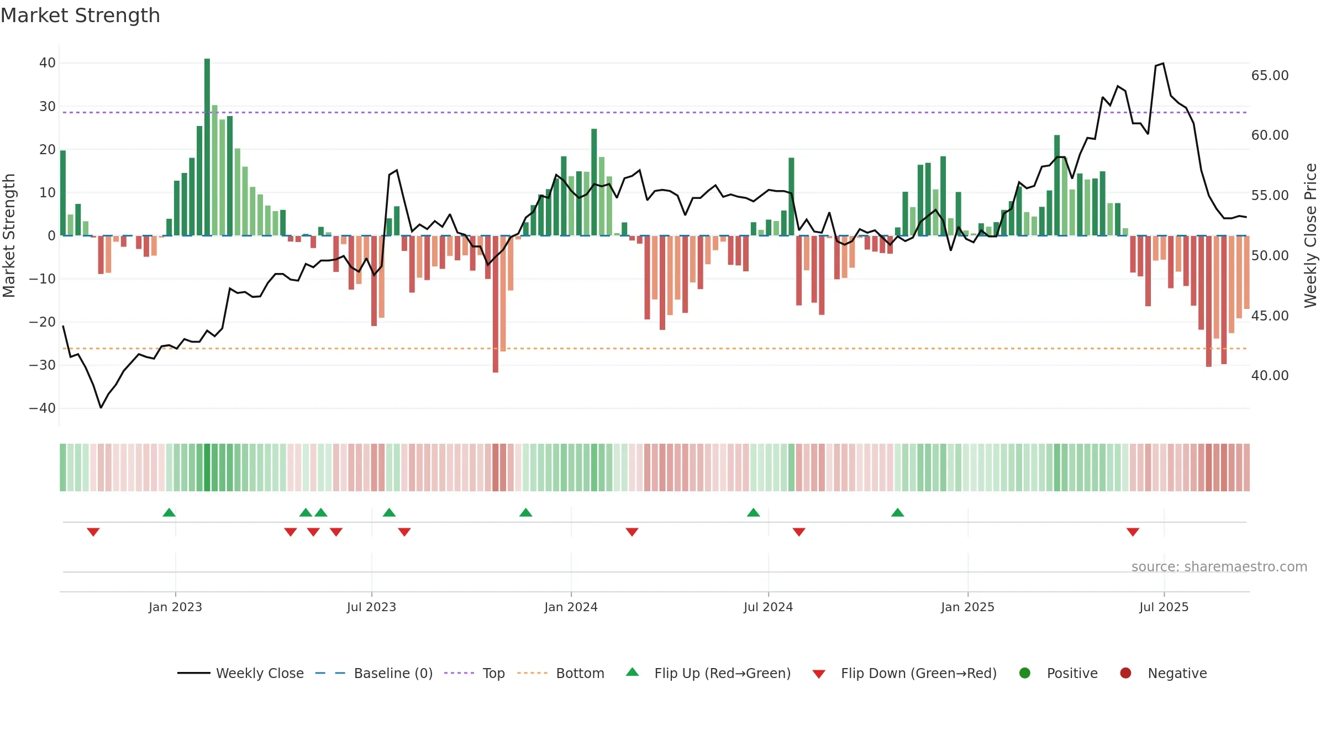Click the green flip-up triangle just before Jul 2024
The width and height of the screenshot is (1326, 746).
[753, 512]
